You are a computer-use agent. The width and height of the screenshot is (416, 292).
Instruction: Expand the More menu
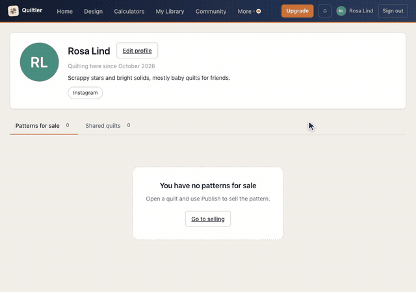pyautogui.click(x=244, y=12)
